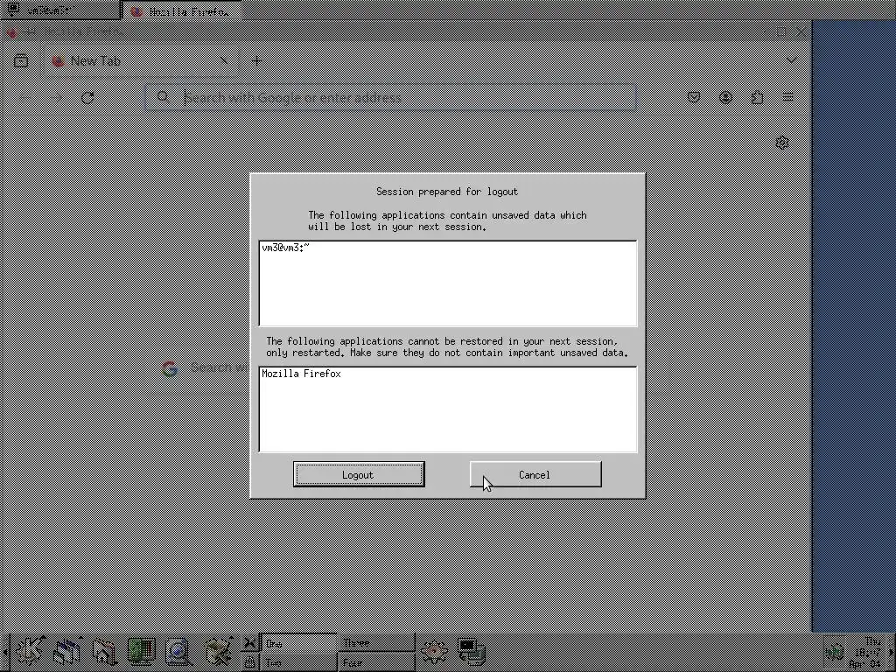Close the New Tab tab in Firefox
The width and height of the screenshot is (896, 672).
224,60
